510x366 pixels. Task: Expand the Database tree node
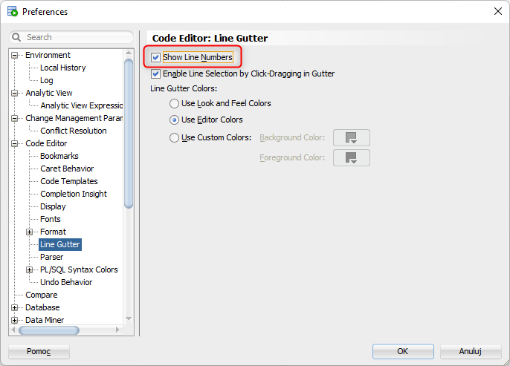coord(15,308)
